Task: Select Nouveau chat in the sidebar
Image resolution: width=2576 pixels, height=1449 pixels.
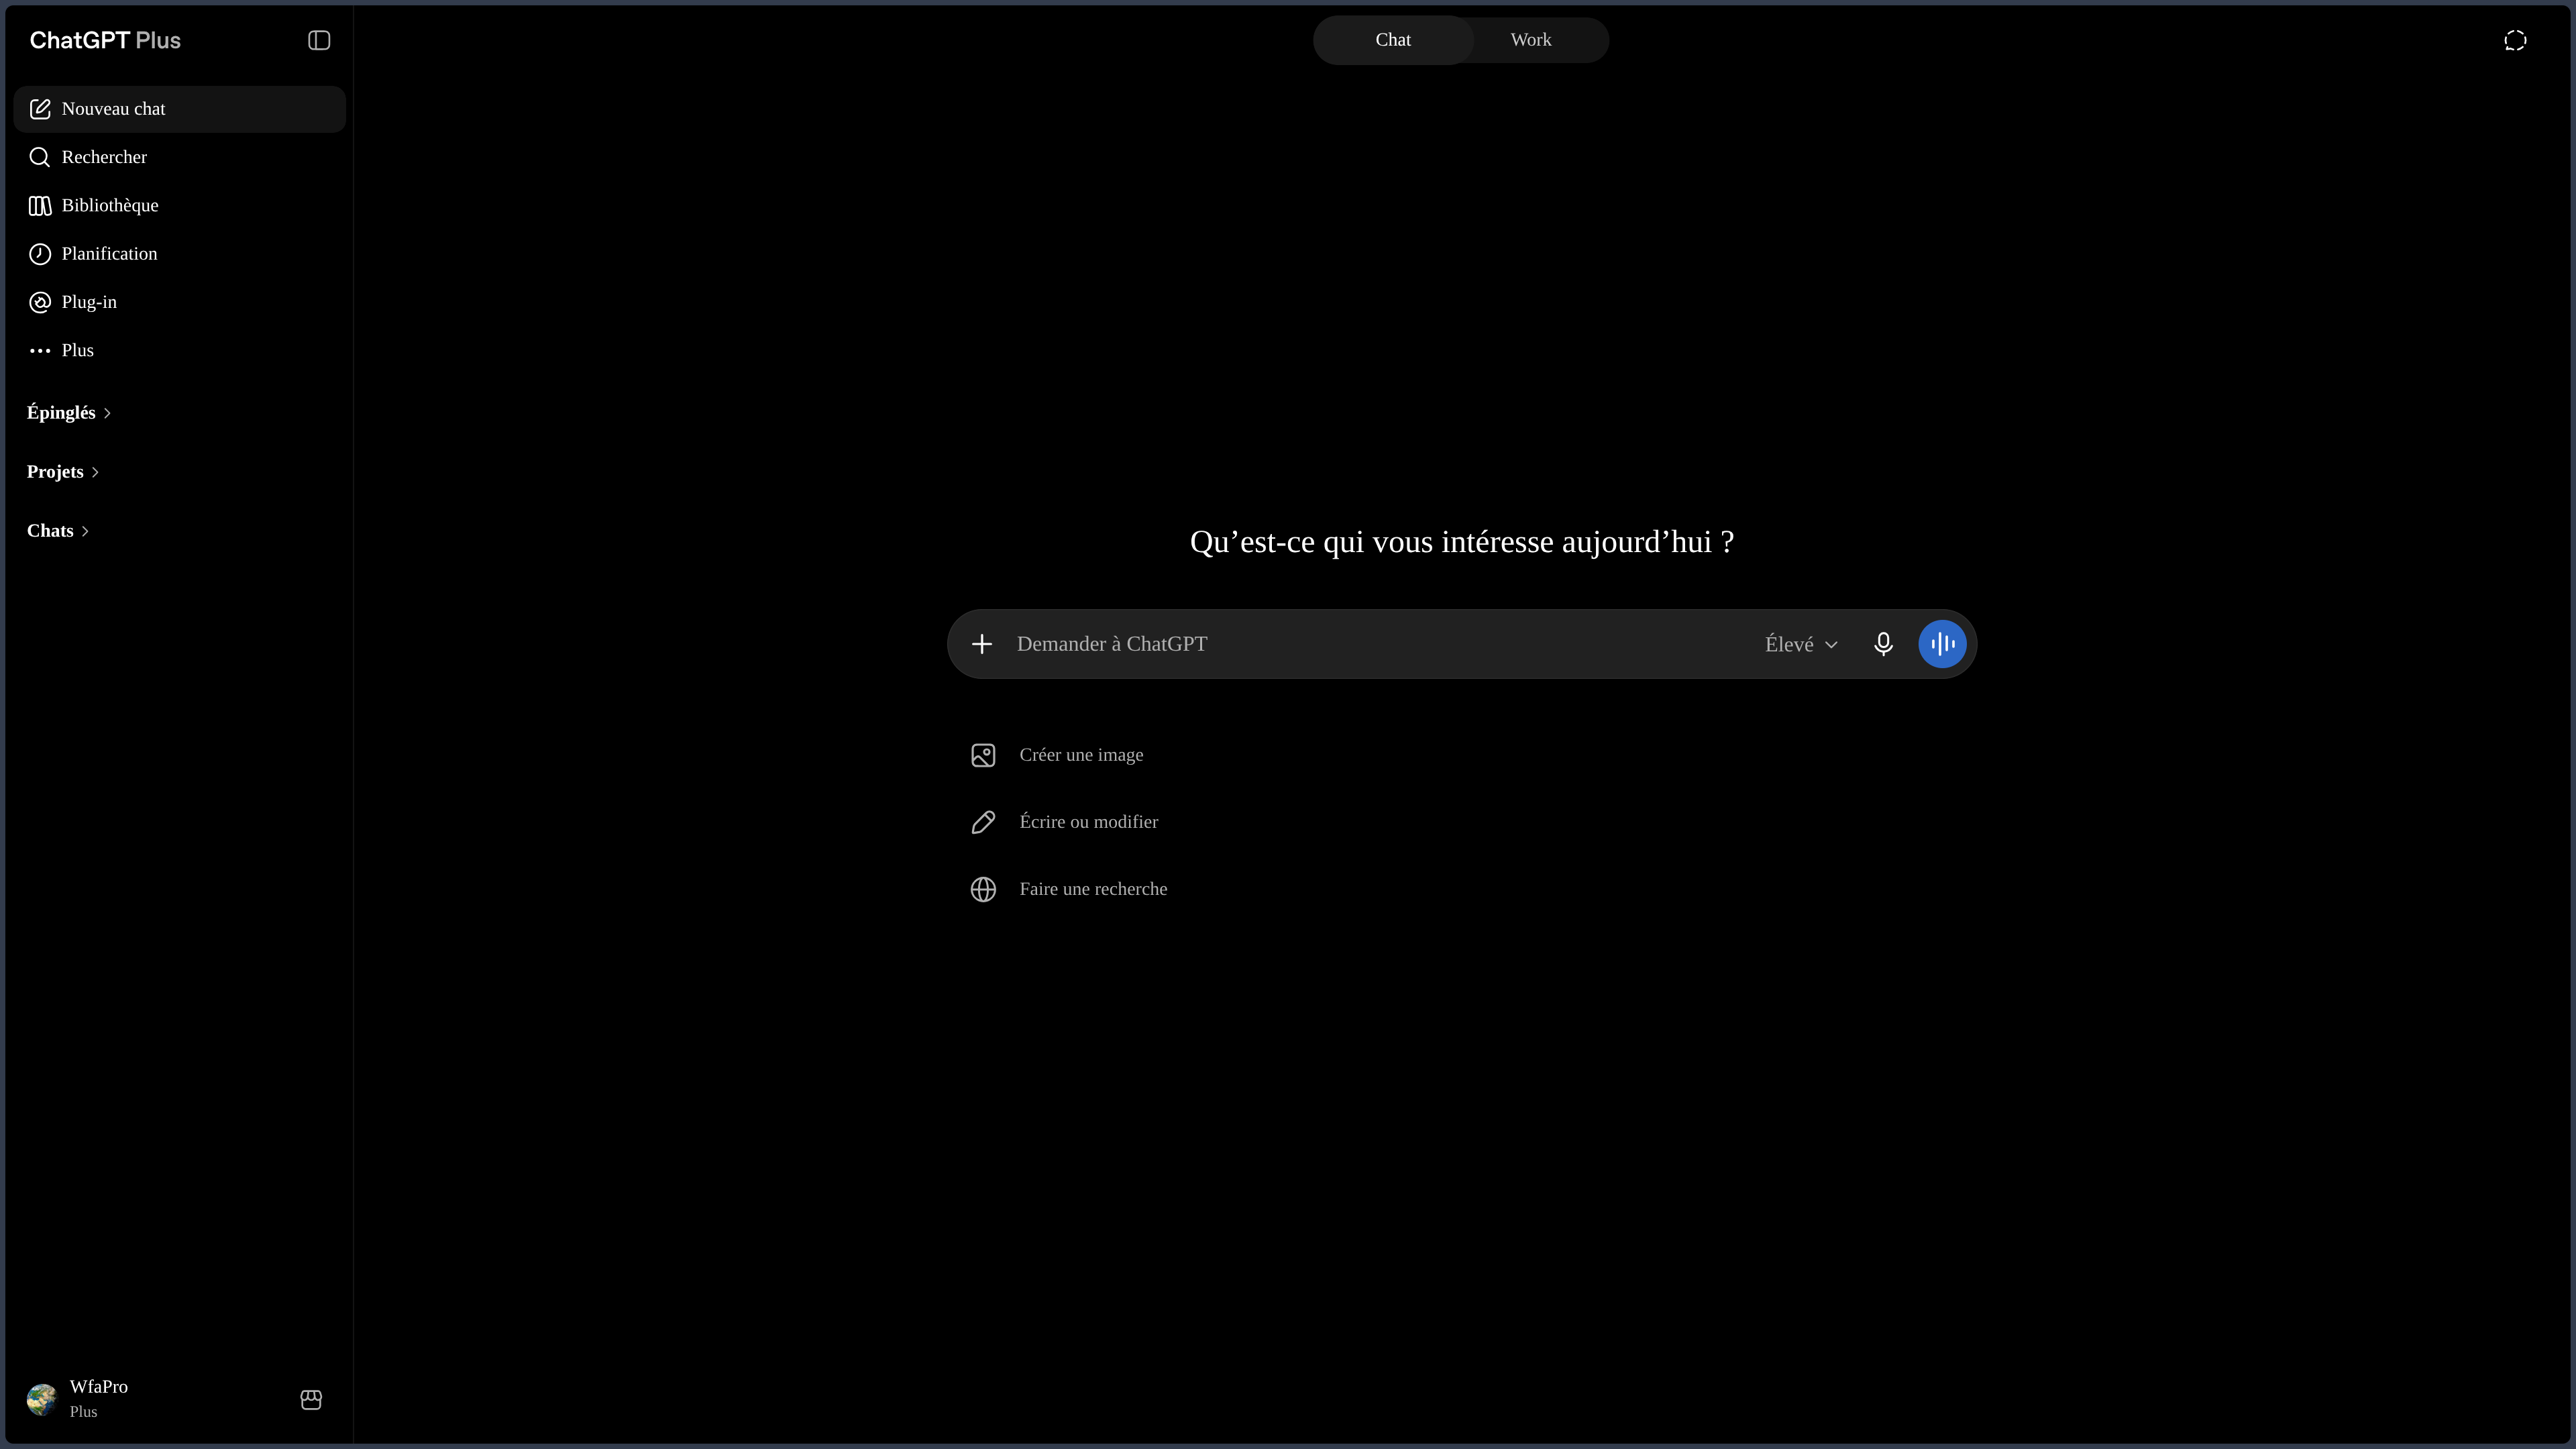Action: [180, 109]
